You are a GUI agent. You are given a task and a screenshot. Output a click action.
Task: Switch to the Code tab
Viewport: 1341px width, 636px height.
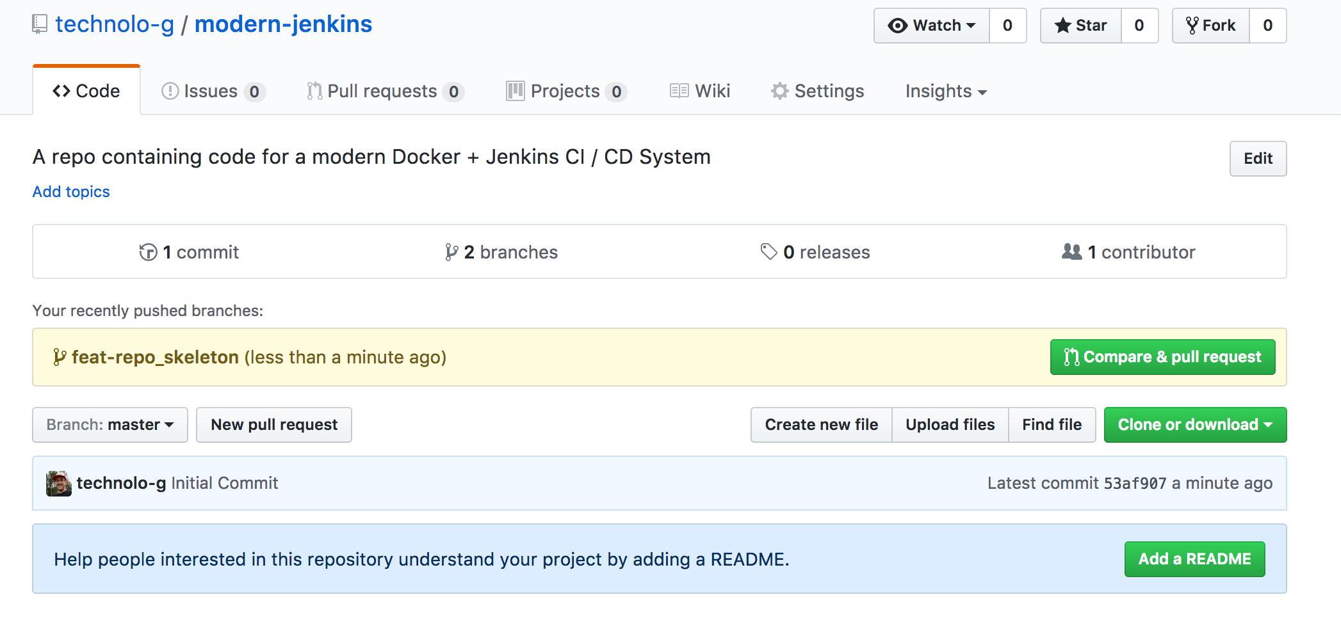86,91
